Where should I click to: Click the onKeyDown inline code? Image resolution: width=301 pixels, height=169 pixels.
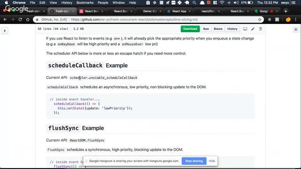(x=66, y=44)
